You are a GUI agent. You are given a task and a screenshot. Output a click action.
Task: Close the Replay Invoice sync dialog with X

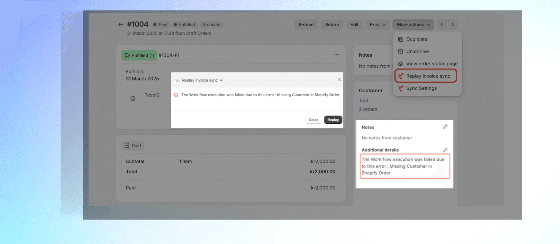pos(339,80)
